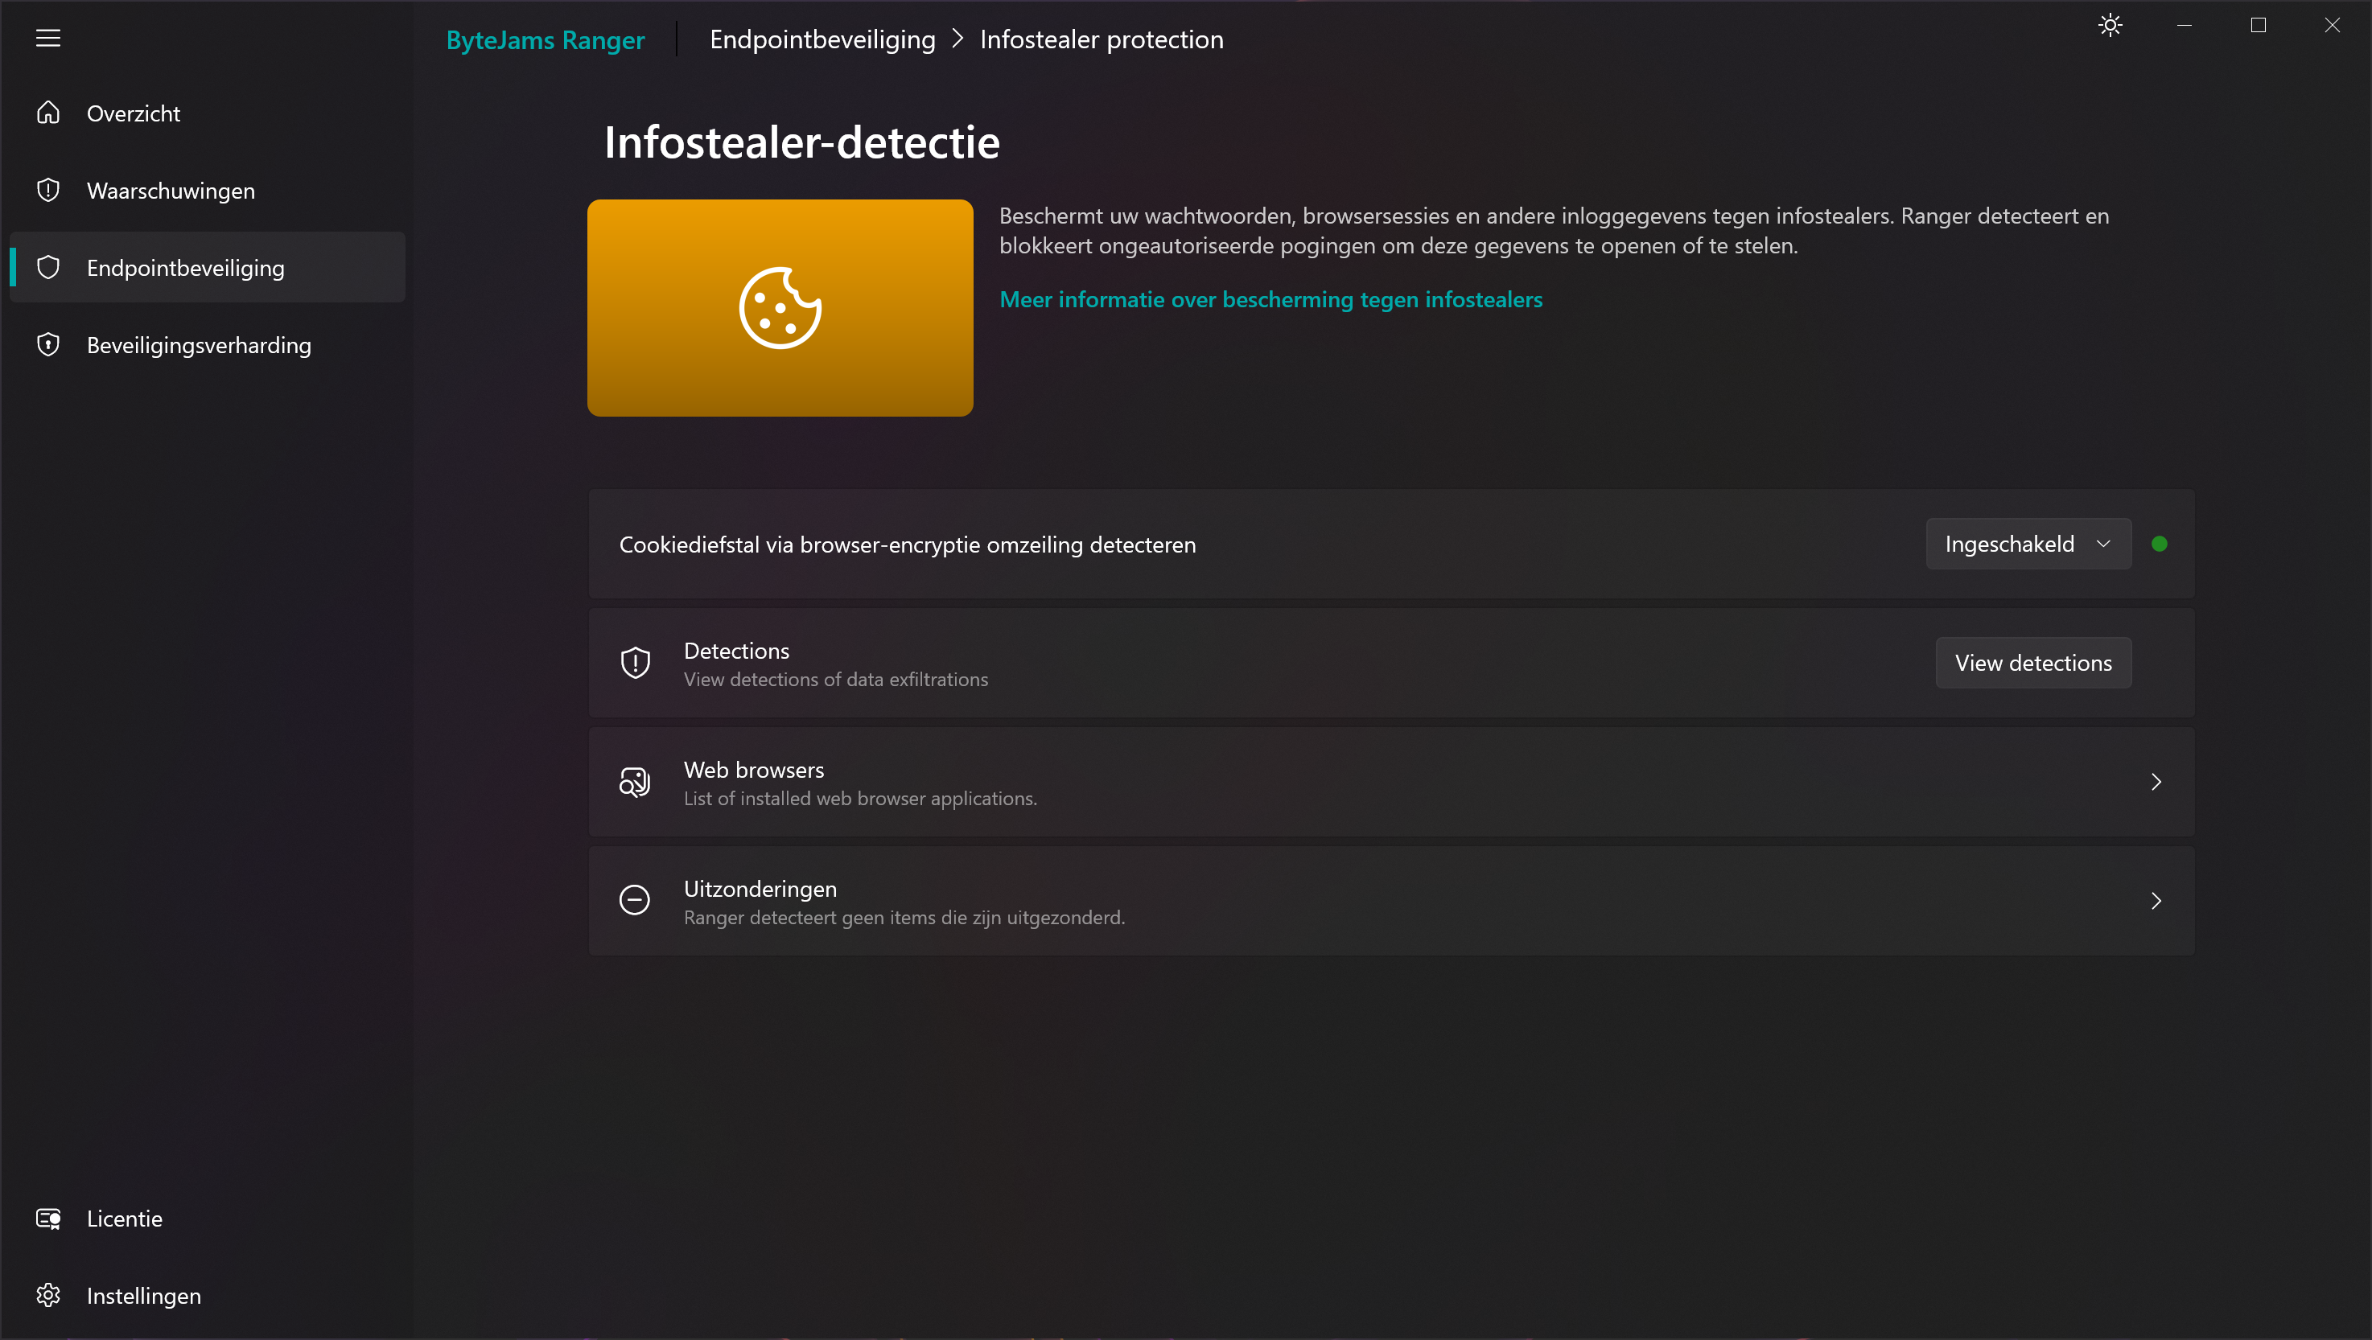Click the Uitzonderingen row title
This screenshot has height=1340, width=2372.
click(x=760, y=888)
